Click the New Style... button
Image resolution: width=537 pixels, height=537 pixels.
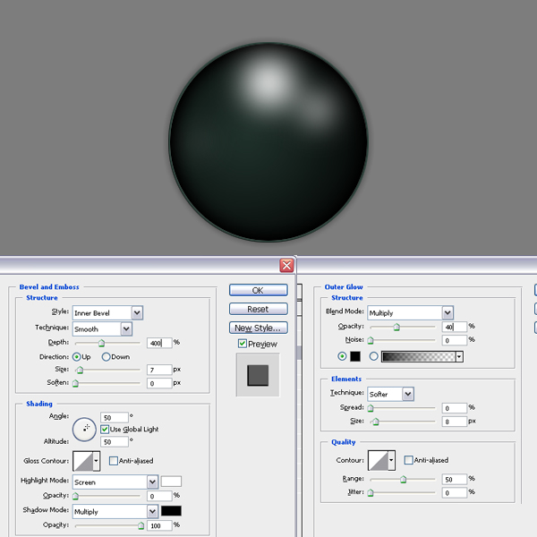259,328
